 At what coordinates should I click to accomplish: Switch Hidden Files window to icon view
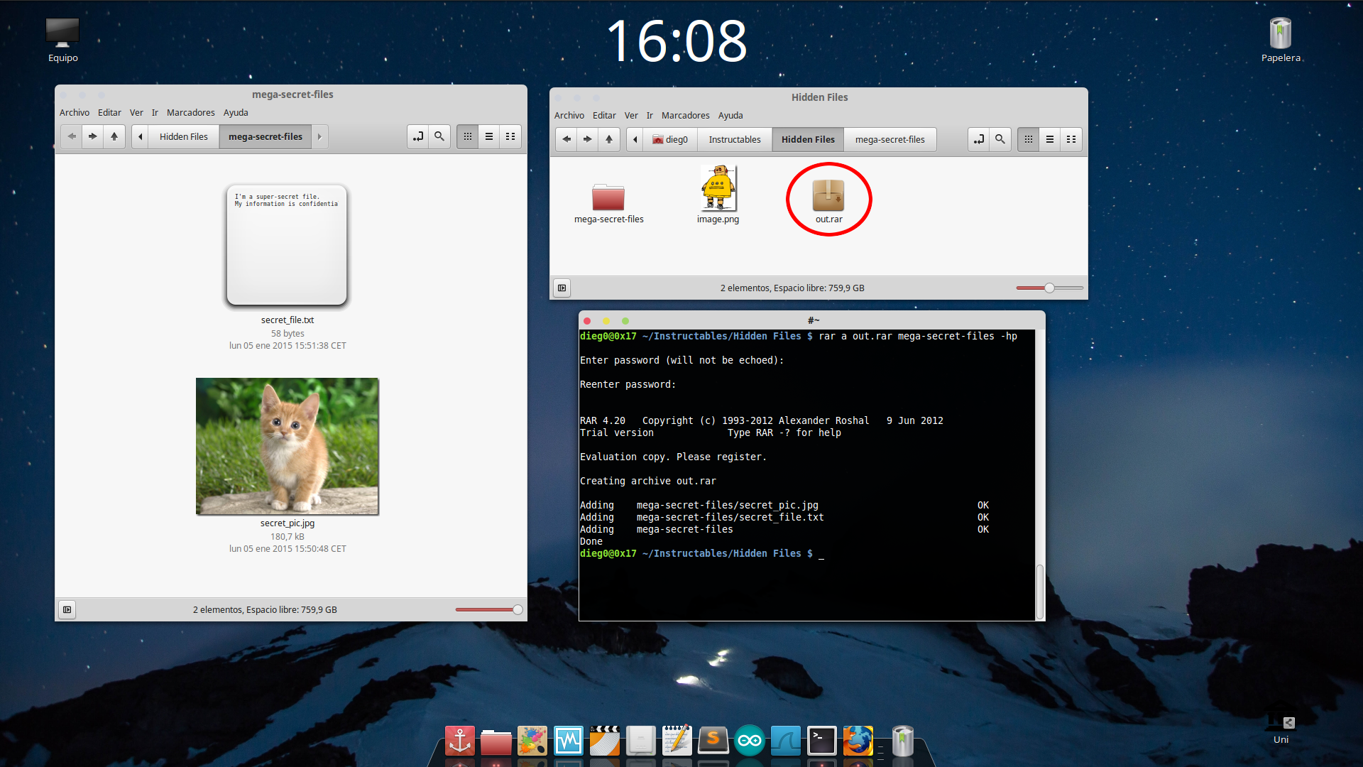(x=1029, y=139)
